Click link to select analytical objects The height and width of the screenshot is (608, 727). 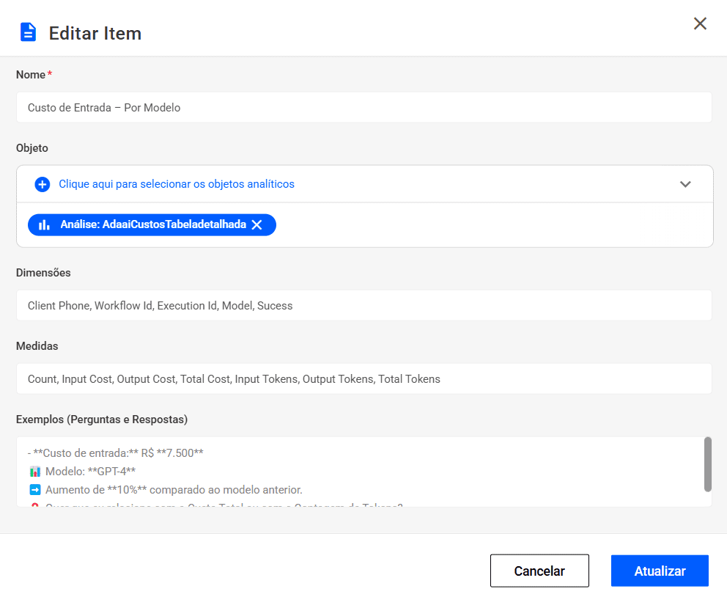click(x=177, y=184)
